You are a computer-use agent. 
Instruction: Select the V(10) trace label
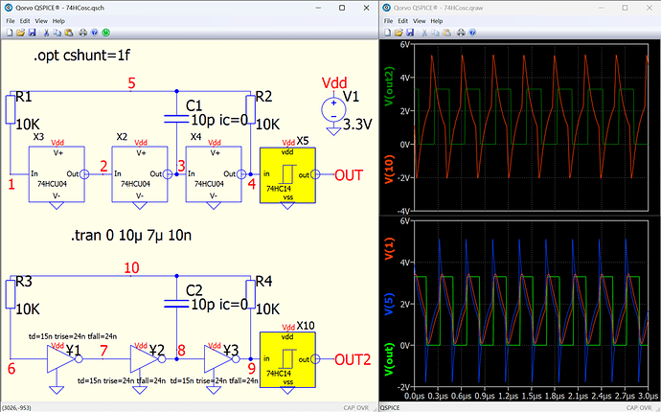389,169
